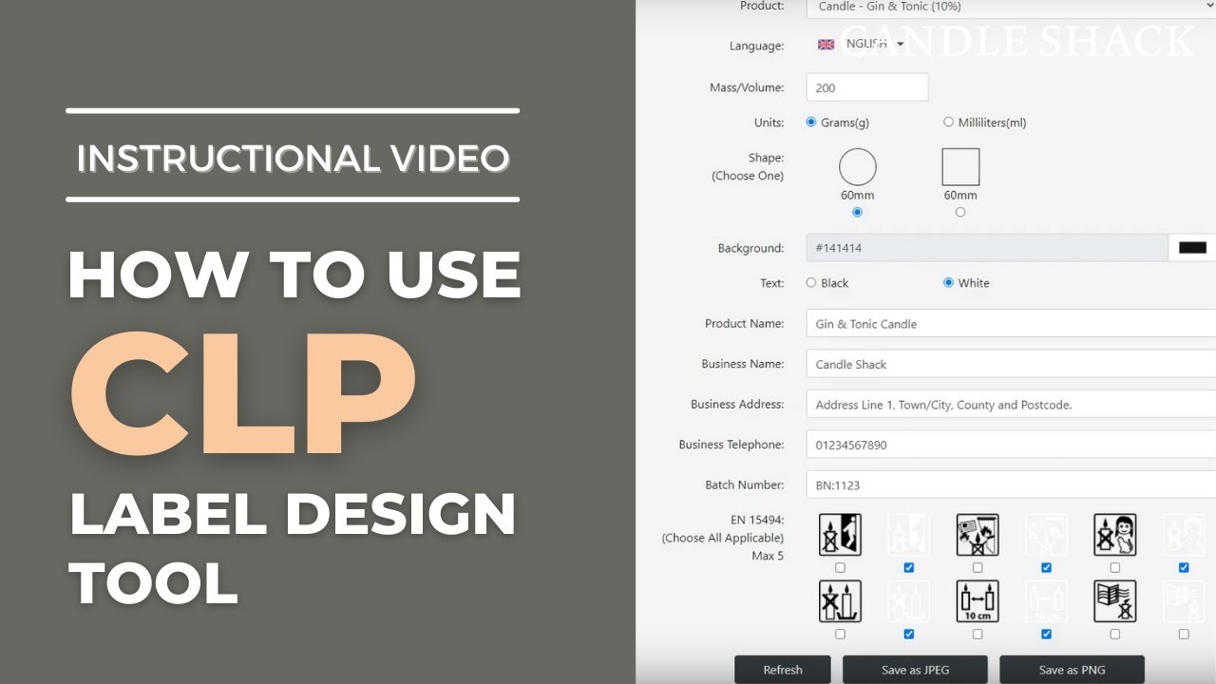Click the Background hex field #141414
The width and height of the screenshot is (1216, 684).
[x=987, y=248]
